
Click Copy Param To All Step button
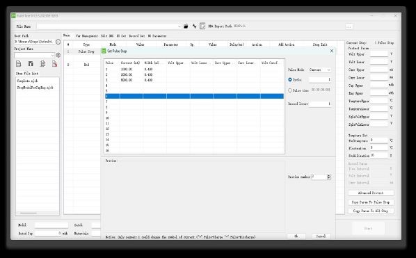(371, 211)
